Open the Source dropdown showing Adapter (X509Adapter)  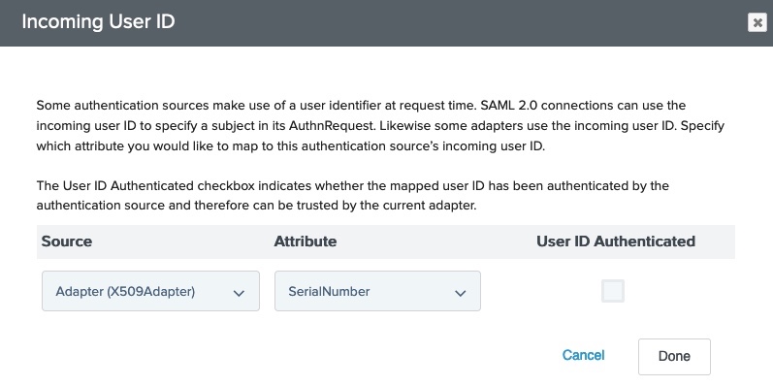click(150, 291)
